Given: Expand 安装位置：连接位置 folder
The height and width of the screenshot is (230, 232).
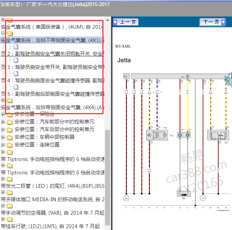Looking at the screenshot, I should (3, 145).
